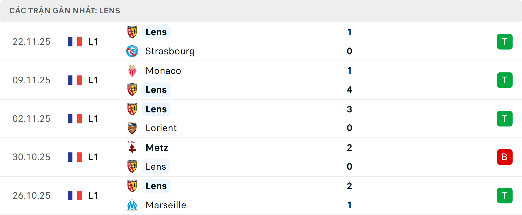Click France flag beside 09.11.25 match
Screen dimensions: 522x215
(75, 80)
